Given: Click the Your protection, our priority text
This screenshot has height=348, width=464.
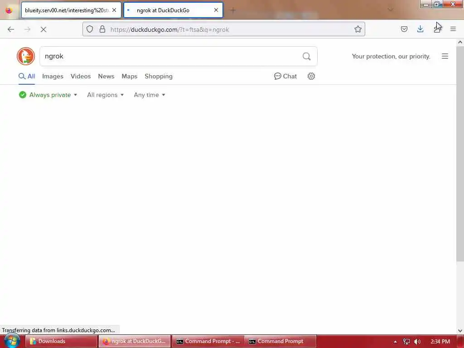Looking at the screenshot, I should click(x=391, y=56).
